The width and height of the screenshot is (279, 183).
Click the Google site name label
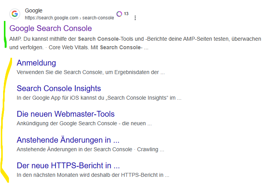tap(34, 10)
